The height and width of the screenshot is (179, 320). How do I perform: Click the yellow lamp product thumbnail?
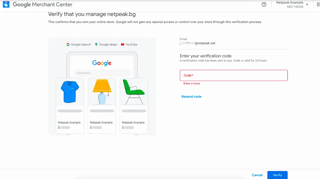[x=102, y=92]
